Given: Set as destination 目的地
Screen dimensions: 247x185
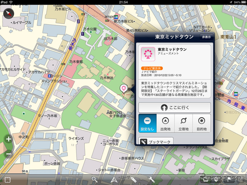Looking at the screenshot, I should tap(201, 123).
